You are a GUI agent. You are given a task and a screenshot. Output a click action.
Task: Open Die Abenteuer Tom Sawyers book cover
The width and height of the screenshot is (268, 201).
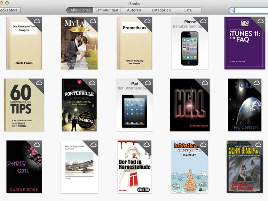point(24,43)
